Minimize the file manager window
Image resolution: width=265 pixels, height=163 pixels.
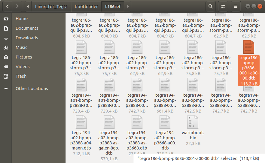click(x=248, y=6)
